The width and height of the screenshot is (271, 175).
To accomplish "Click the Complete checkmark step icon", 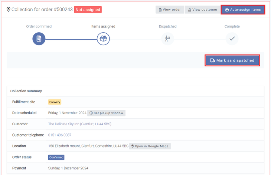I will [232, 39].
